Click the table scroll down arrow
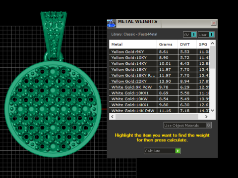The image size is (238, 178). (213, 110)
